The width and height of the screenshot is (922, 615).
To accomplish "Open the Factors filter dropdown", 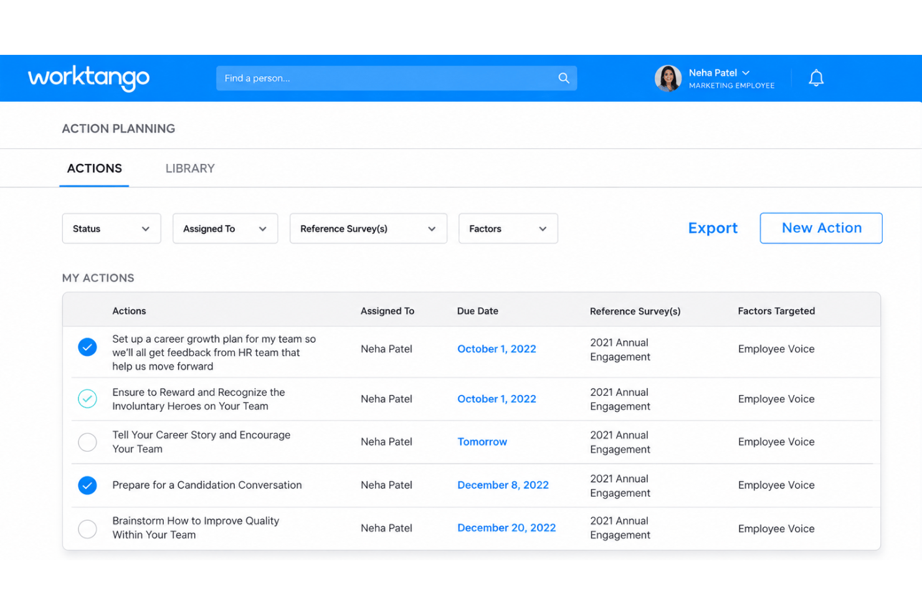I will (x=508, y=229).
